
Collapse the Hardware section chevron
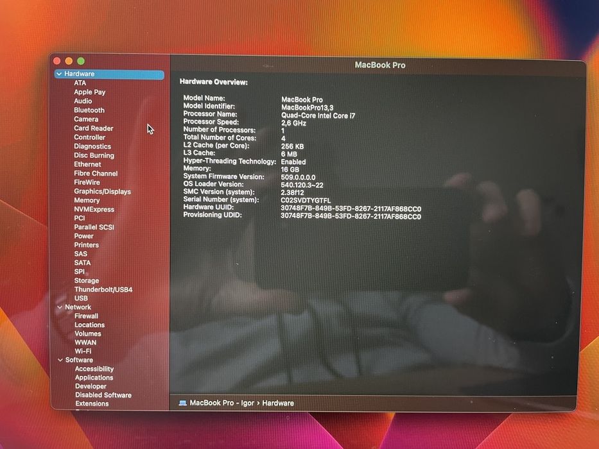[x=59, y=74]
